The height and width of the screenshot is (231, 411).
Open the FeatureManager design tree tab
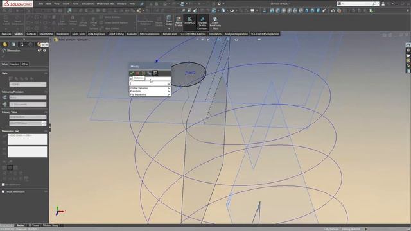pos(4,44)
